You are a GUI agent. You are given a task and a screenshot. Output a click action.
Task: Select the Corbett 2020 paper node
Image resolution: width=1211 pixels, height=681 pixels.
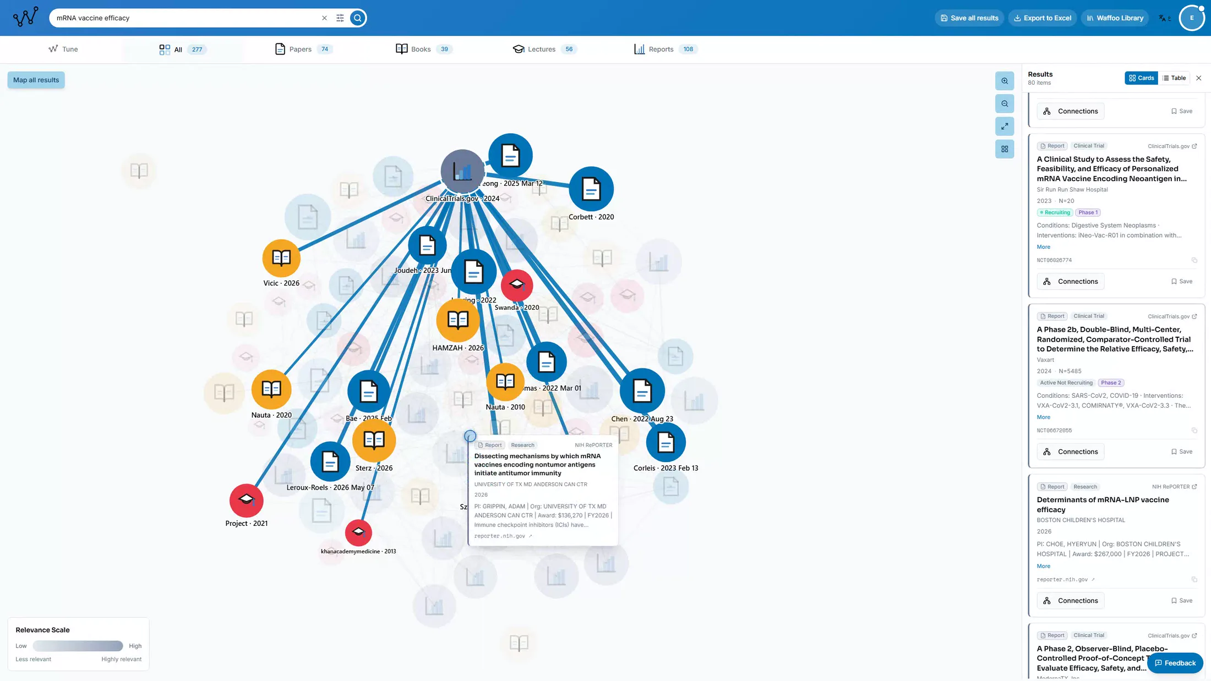click(591, 189)
